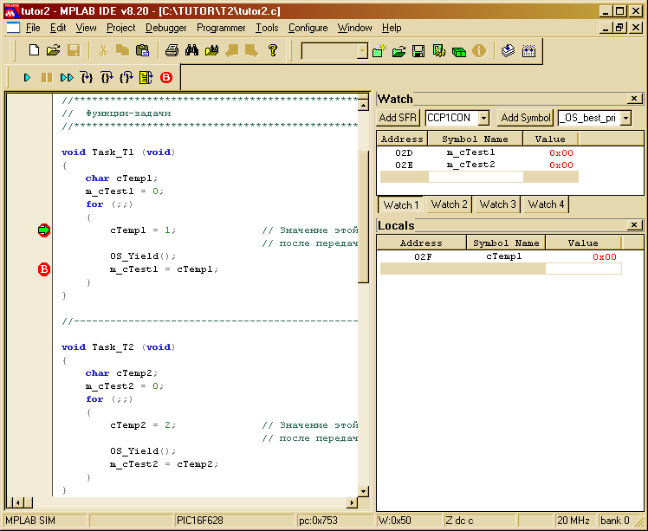Image resolution: width=648 pixels, height=531 pixels.
Task: Open the toolbar build configuration dropdown
Action: tap(362, 51)
